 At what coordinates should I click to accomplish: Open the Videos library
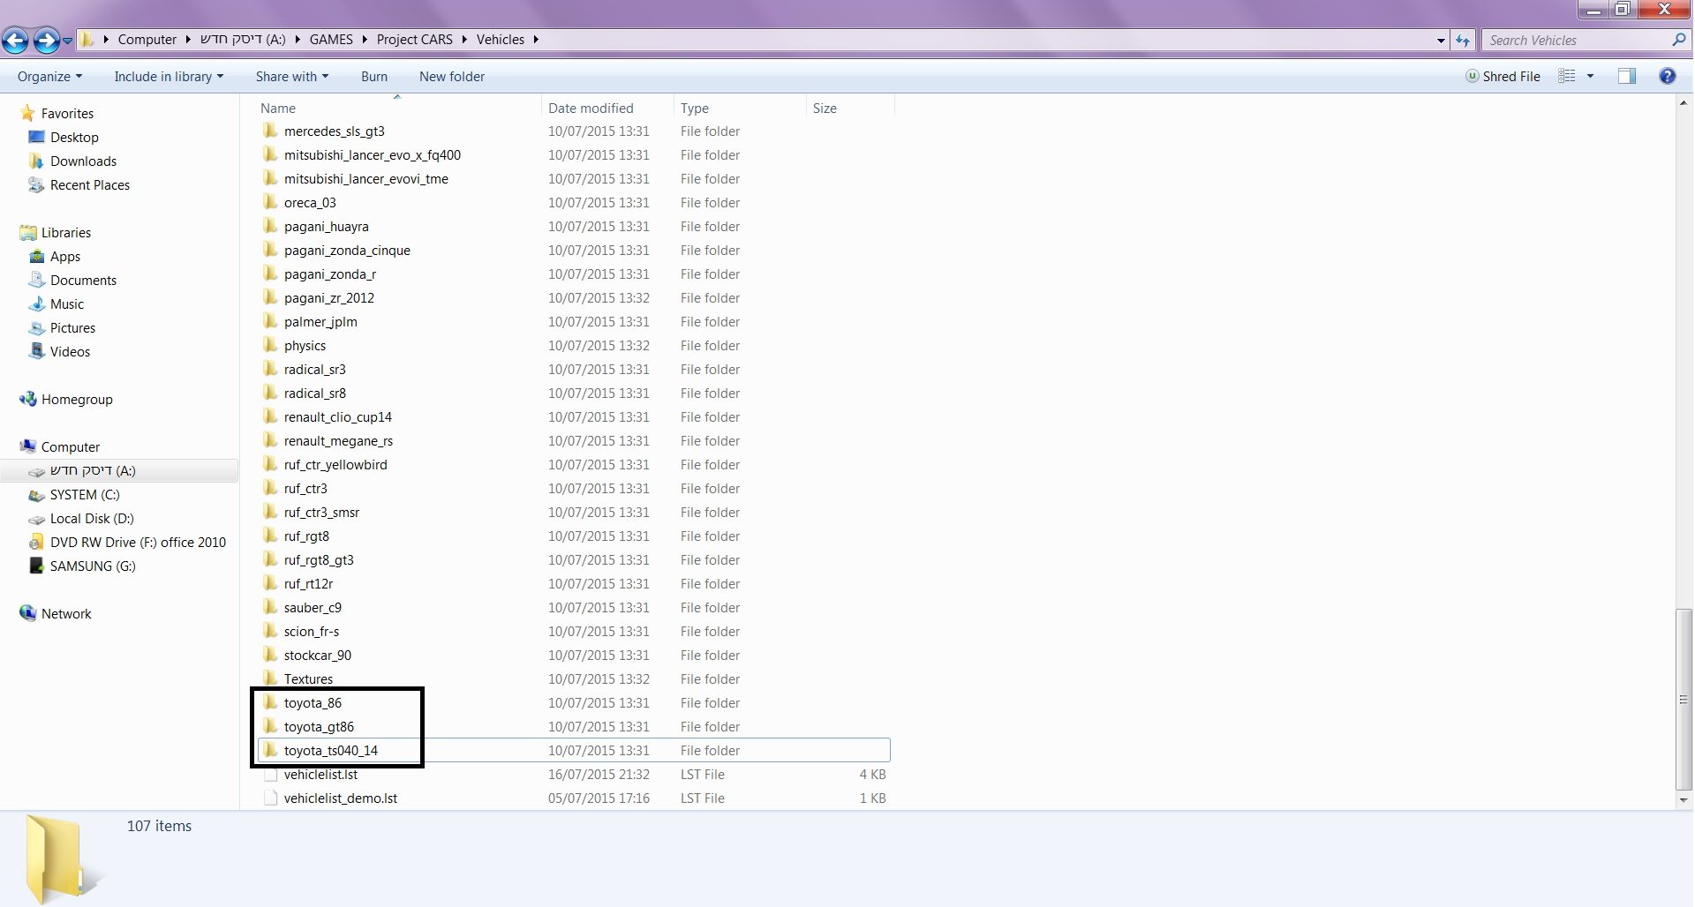(x=70, y=351)
